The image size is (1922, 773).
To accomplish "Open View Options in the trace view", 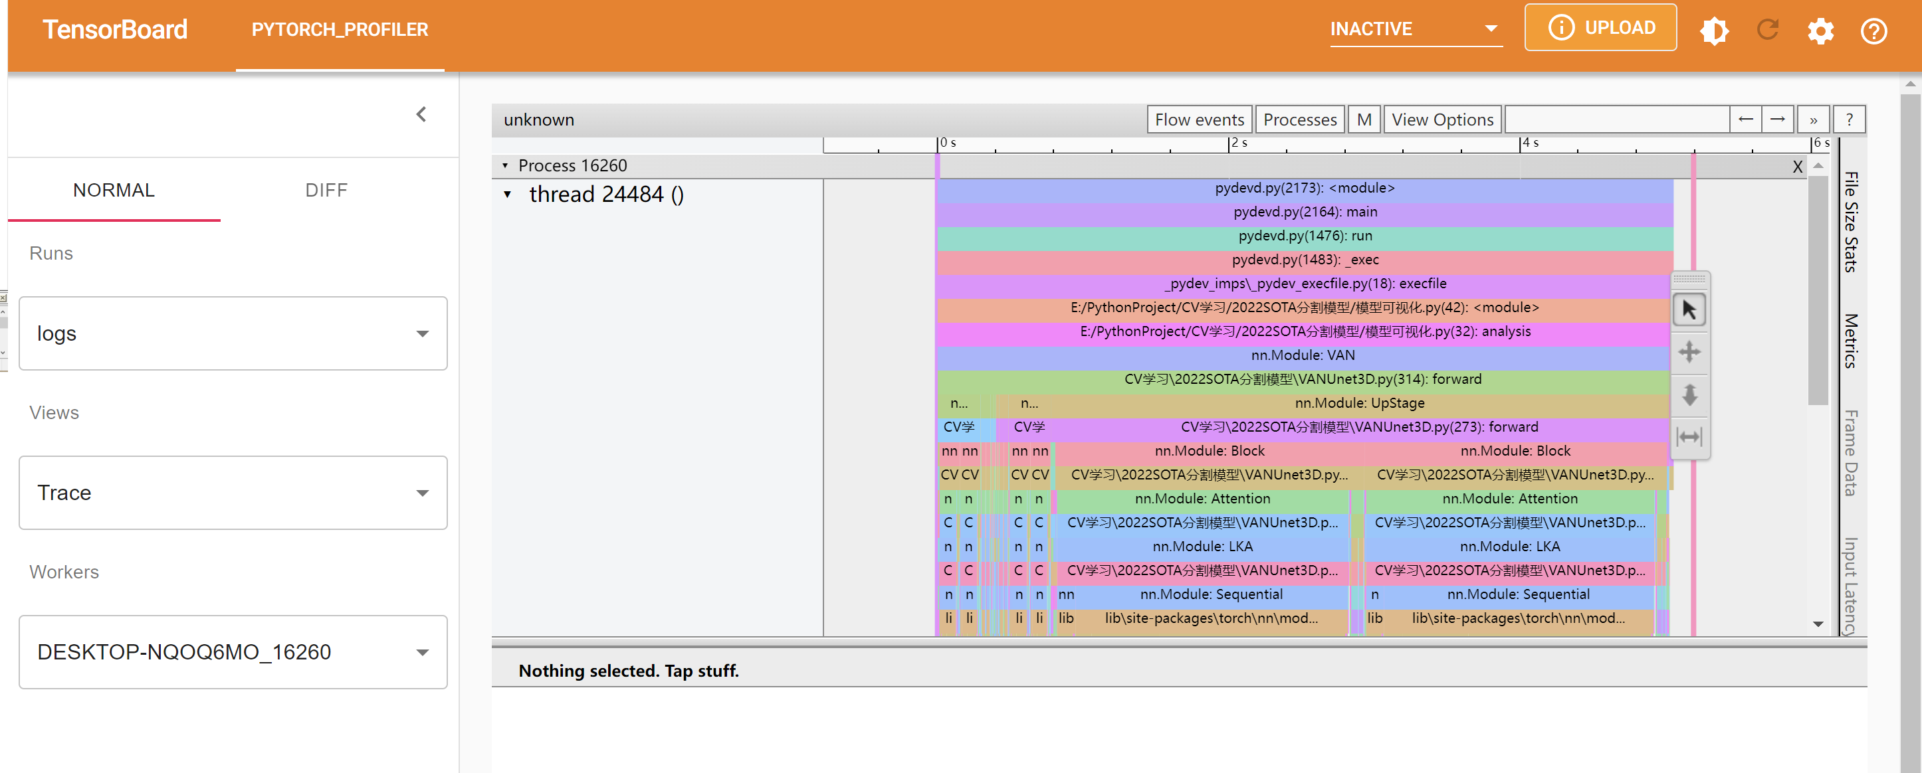I will point(1441,118).
